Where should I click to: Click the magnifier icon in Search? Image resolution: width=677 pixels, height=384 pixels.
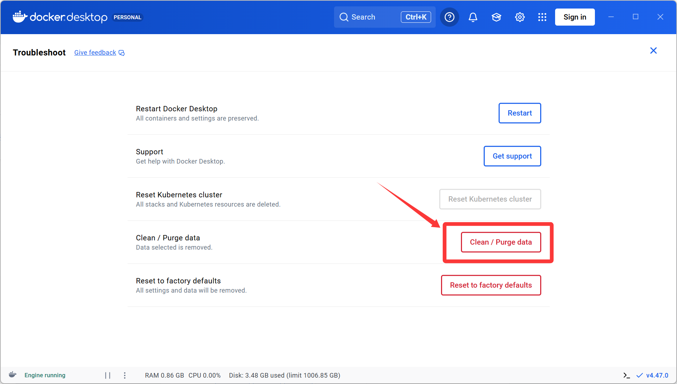coord(344,17)
